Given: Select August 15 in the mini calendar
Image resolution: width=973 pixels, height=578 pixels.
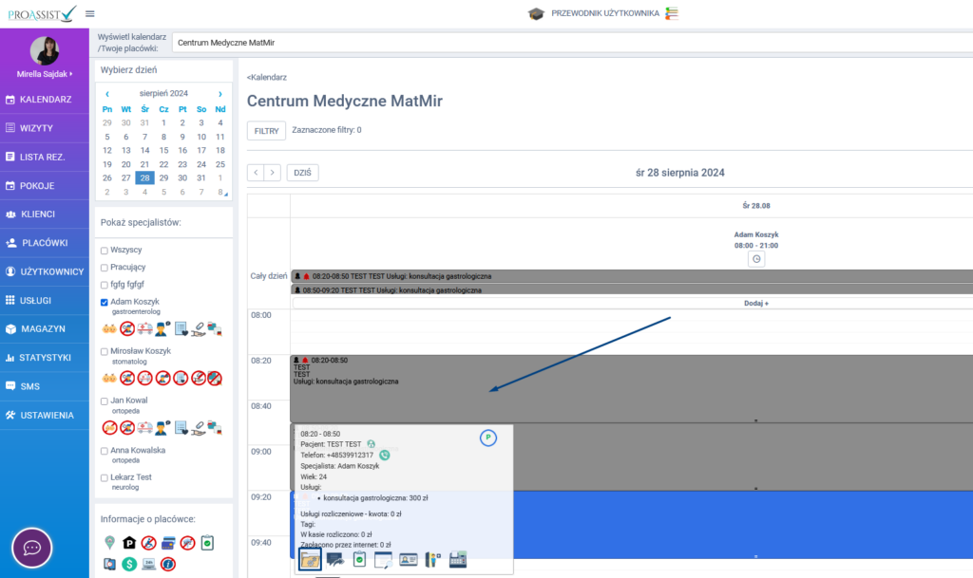Looking at the screenshot, I should pyautogui.click(x=163, y=150).
